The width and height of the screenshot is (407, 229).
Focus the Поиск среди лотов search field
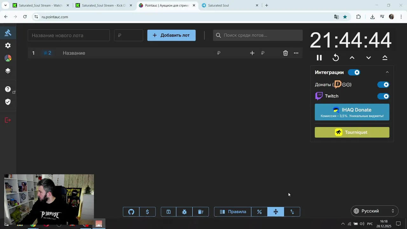pos(258,35)
